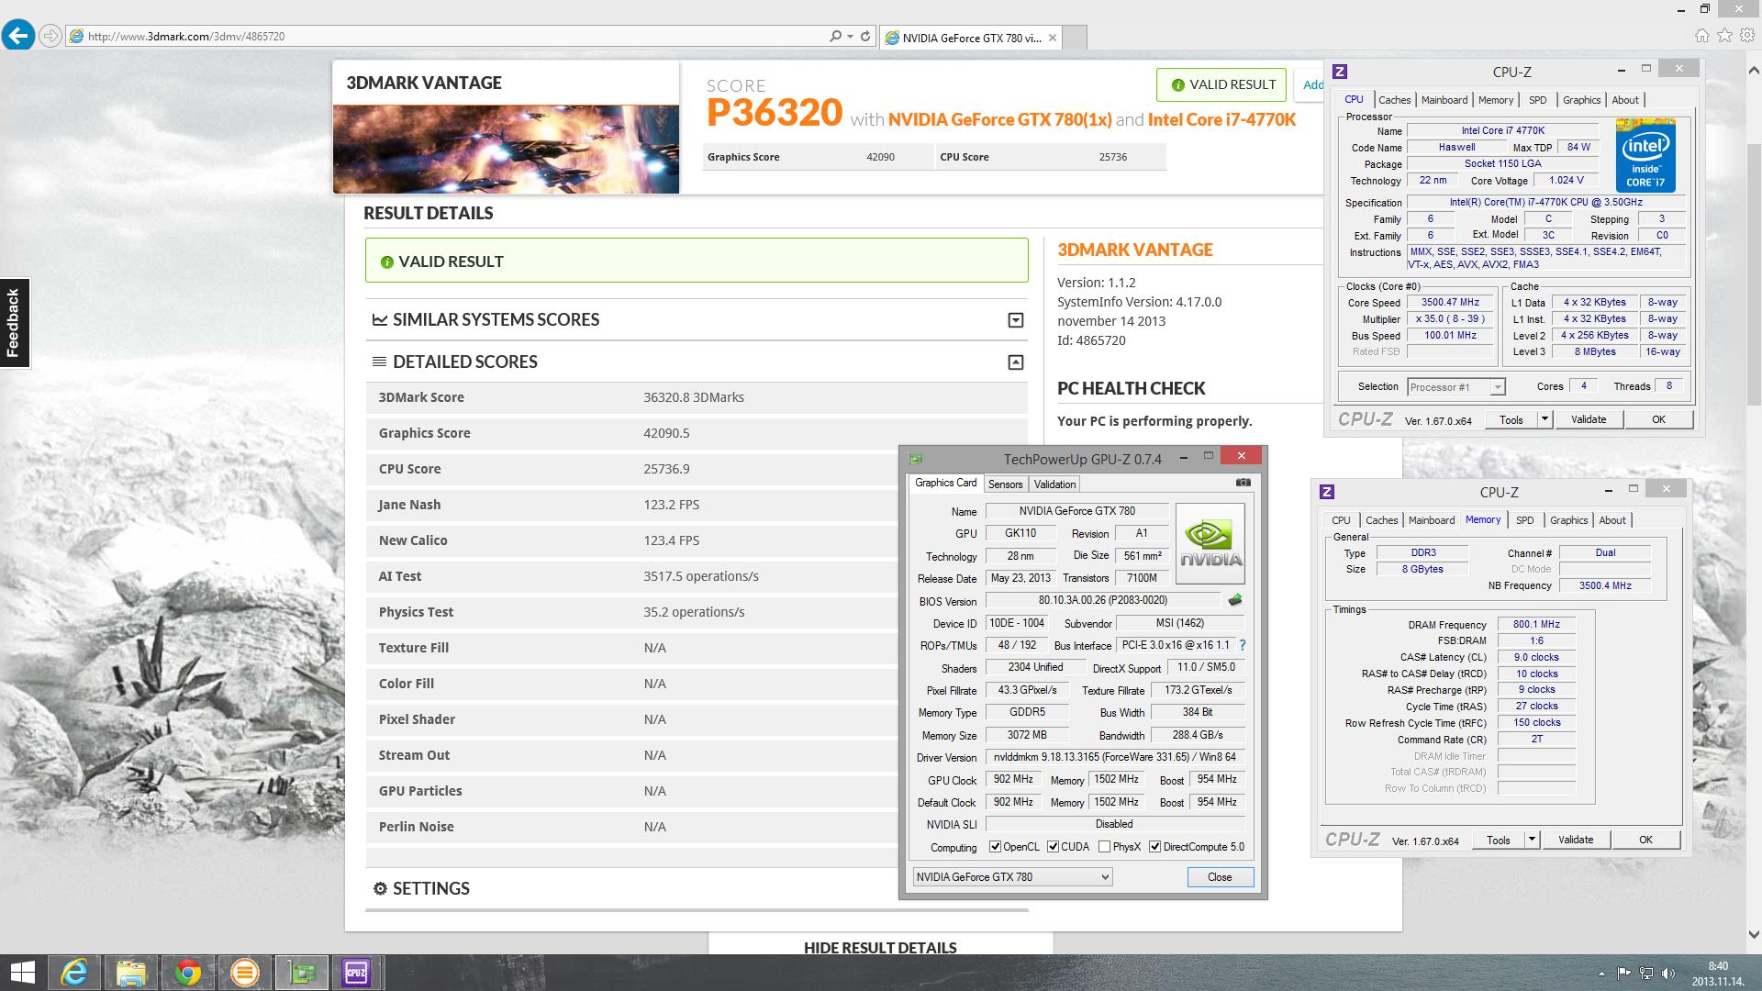Click the Intel Core i7 logo in CPU-Z
Viewport: 1762px width, 991px height.
1645,155
